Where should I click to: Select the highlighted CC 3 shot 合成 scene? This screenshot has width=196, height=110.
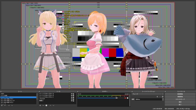pos(18,97)
